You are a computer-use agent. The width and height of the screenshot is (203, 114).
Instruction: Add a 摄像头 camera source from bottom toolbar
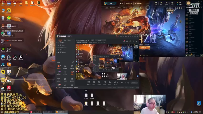pos(94,83)
